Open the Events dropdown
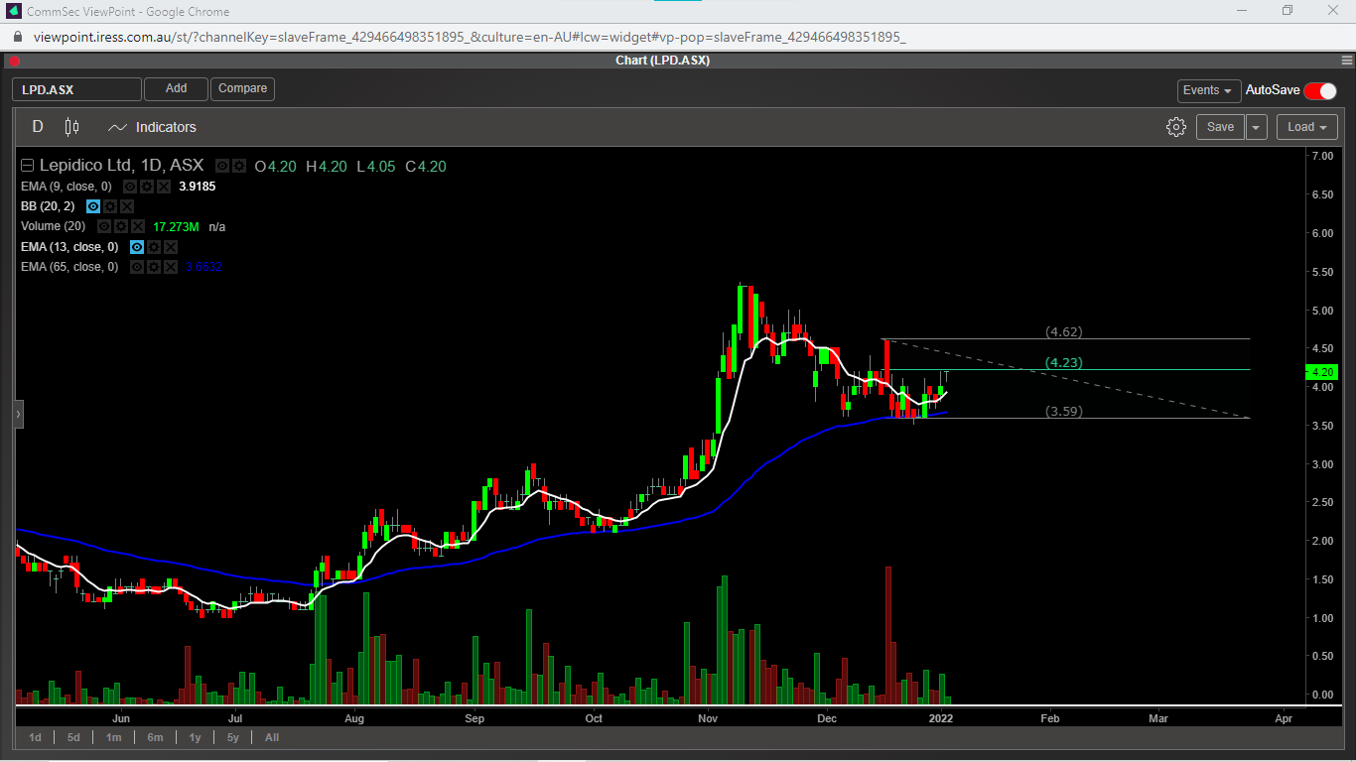1356x762 pixels. (x=1209, y=90)
